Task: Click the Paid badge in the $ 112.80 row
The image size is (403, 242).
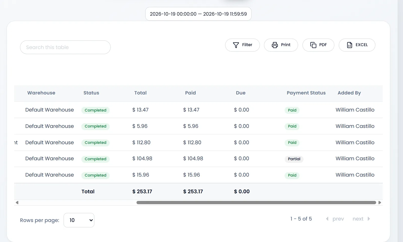Action: (x=292, y=143)
